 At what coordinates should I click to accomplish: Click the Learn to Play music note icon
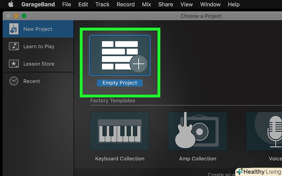[14, 46]
